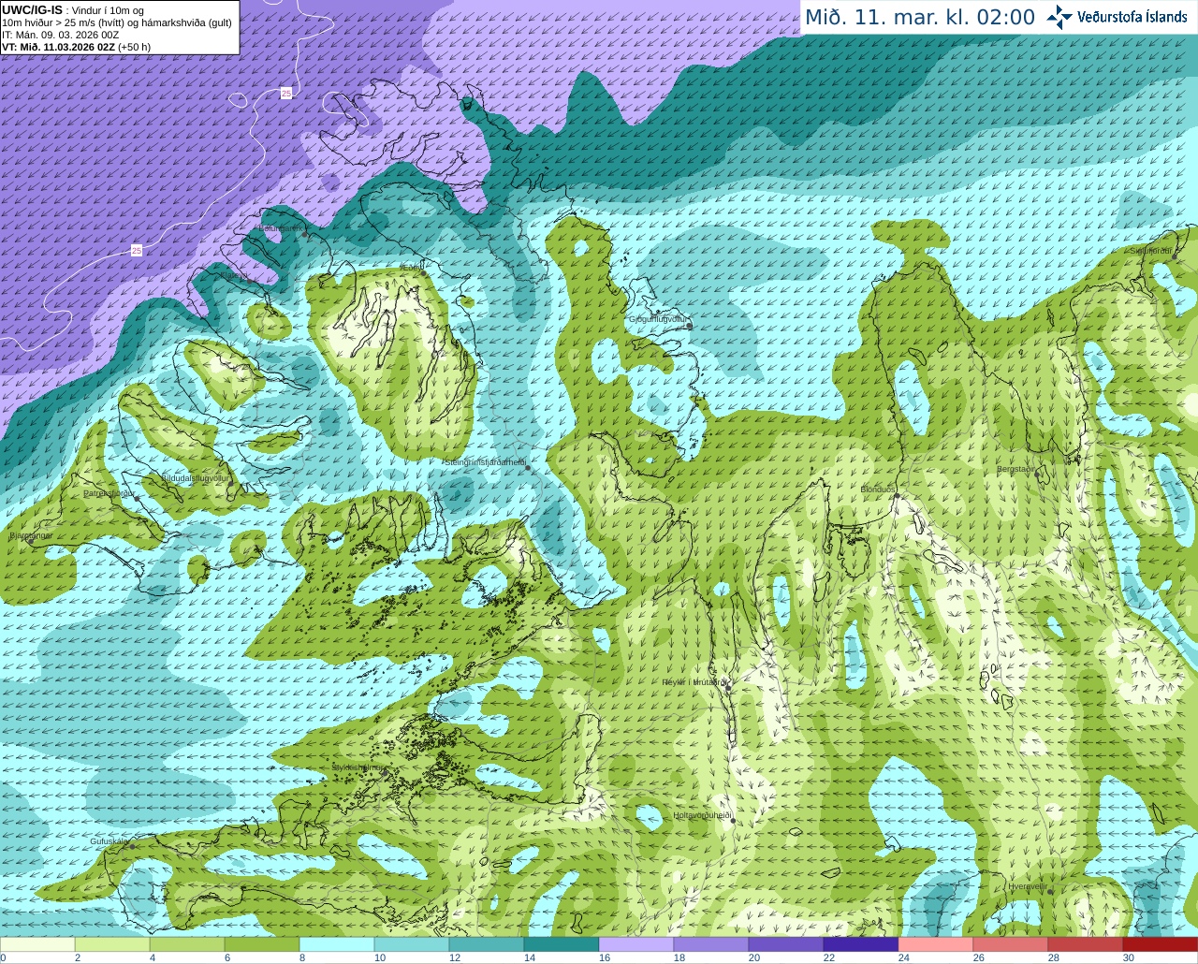The width and height of the screenshot is (1198, 964).
Task: Click the Bolungarvík station label
Action: pyautogui.click(x=280, y=227)
